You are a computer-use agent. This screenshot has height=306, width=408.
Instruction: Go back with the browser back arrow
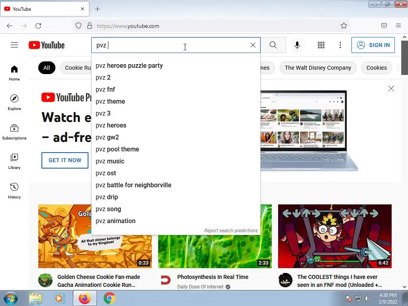click(x=10, y=26)
